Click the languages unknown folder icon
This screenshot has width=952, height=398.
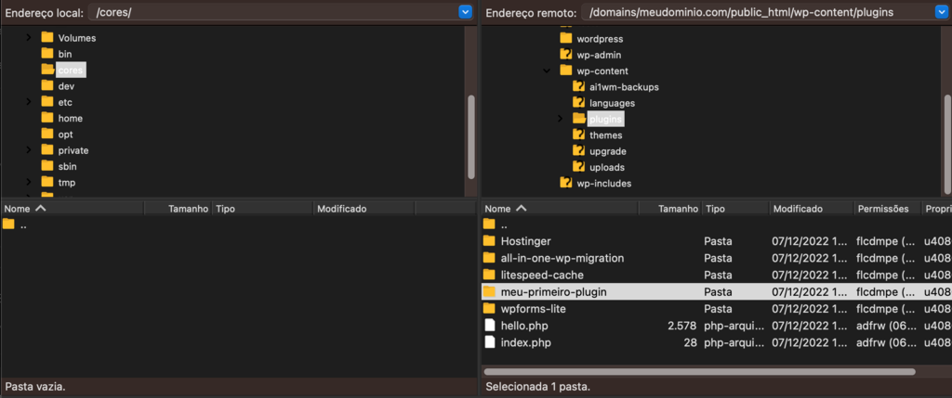(578, 103)
